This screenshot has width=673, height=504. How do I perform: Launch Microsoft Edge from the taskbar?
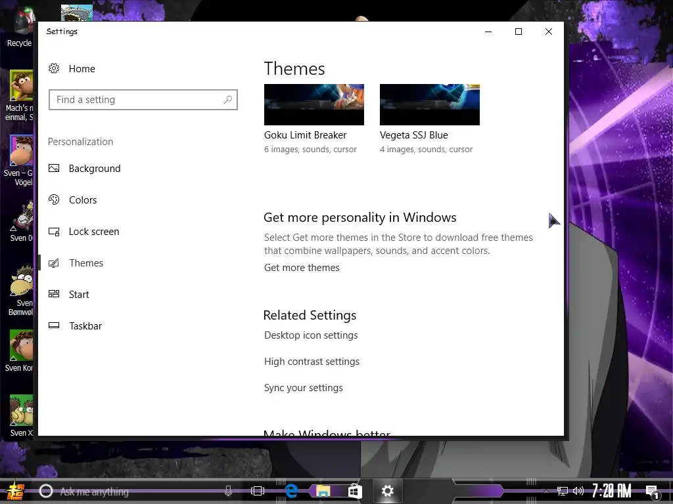[x=291, y=491]
